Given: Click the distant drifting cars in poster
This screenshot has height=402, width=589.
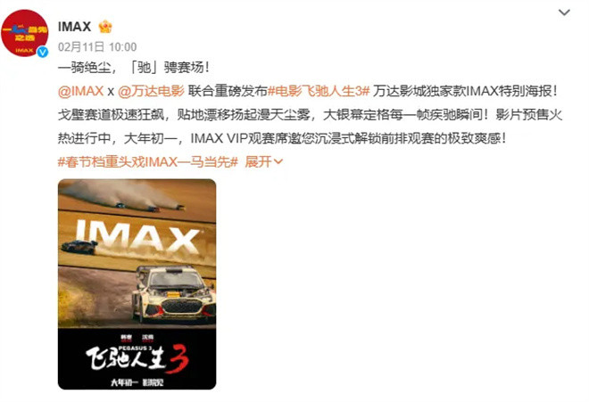Looking at the screenshot, I should [150, 207].
